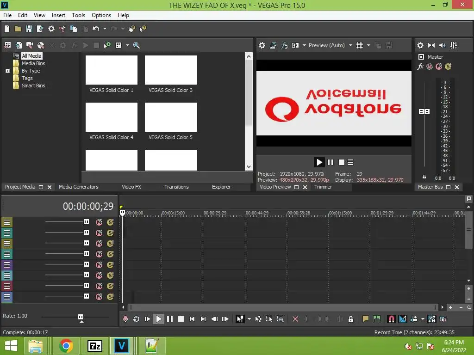474x355 pixels.
Task: Open Video Output FX icon in preview toolbar
Action: coord(284,45)
